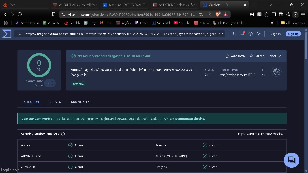Image resolution: width=308 pixels, height=173 pixels.
Task: Click the AlienVault vendor name
Action: pos(28,167)
